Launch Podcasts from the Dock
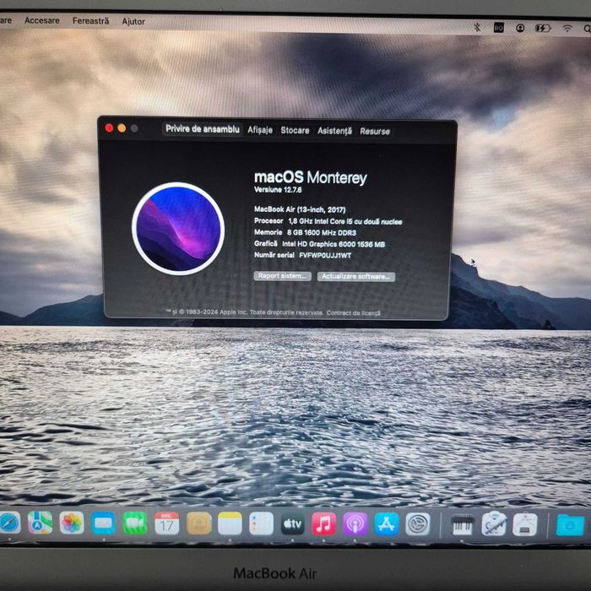Screen dimensions: 591x591 tap(355, 524)
